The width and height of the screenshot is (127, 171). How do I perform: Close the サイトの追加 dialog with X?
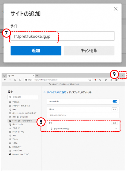(115, 9)
